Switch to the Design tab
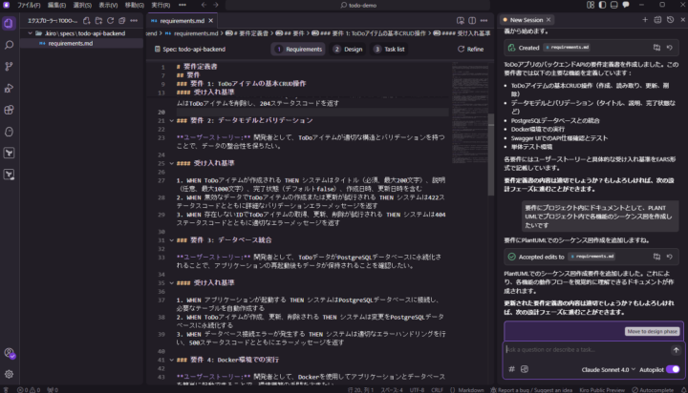688x393 pixels. pos(348,49)
